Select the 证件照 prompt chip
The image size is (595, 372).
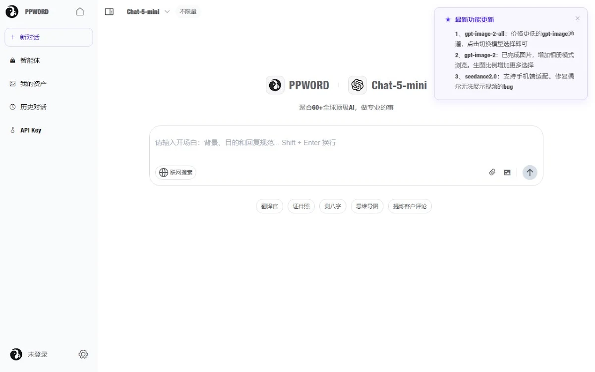301,206
